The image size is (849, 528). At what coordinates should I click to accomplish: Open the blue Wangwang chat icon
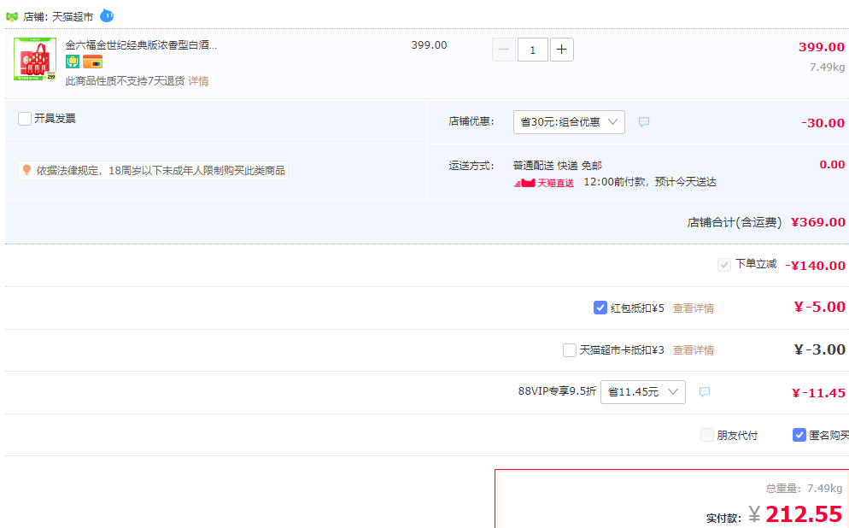coord(107,15)
